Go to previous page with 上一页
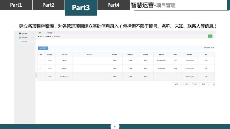The height and width of the screenshot is (129, 230). 185,84
